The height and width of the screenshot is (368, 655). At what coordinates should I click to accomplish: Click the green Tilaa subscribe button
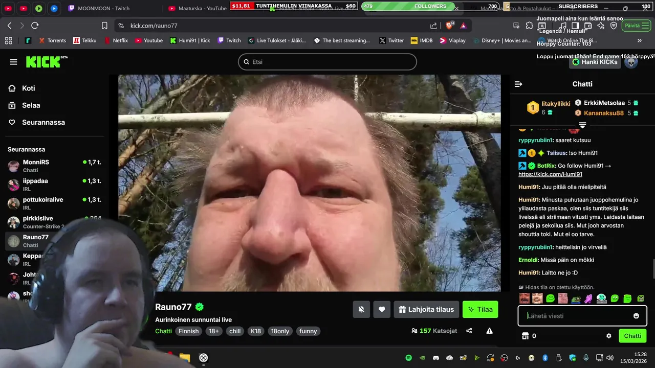480,309
